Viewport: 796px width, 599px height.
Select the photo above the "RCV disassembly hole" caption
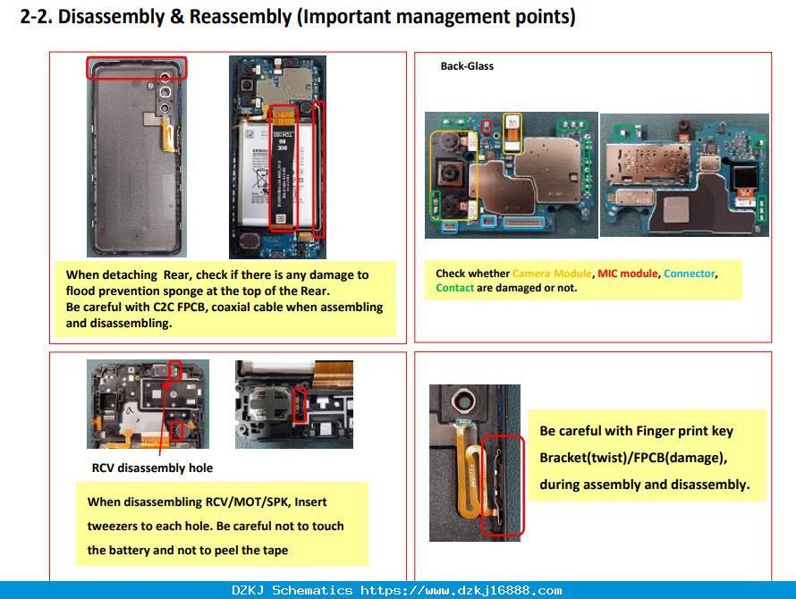(x=148, y=404)
